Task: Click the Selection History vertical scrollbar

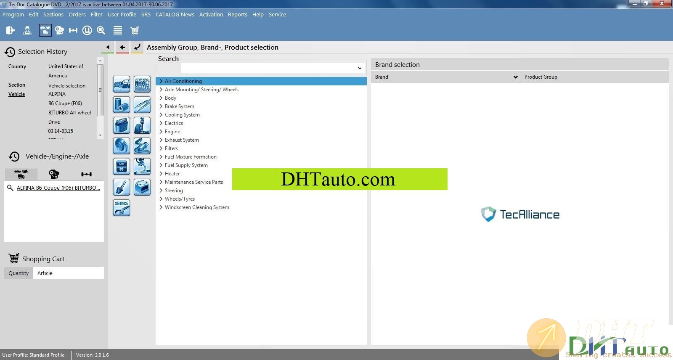Action: pos(100,98)
